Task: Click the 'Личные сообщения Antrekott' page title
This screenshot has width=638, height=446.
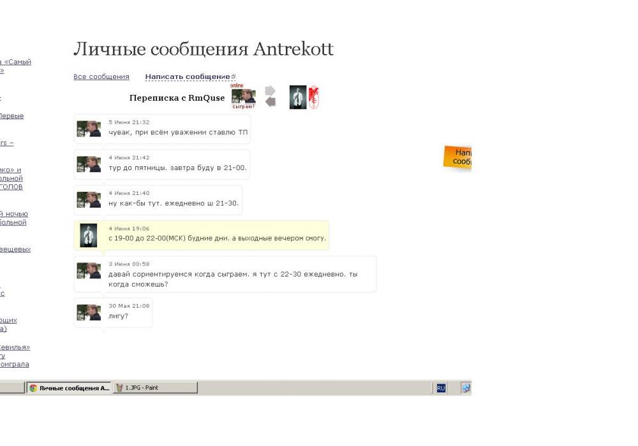Action: [204, 49]
